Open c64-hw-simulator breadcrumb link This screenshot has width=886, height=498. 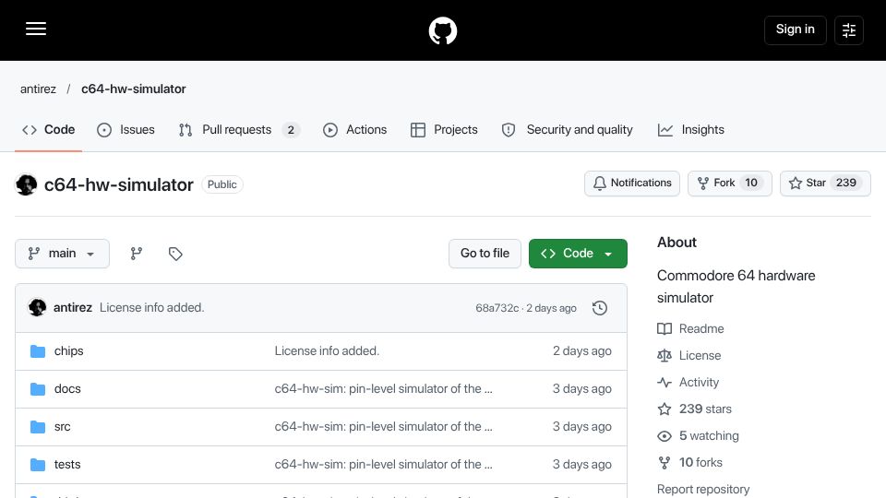(x=133, y=89)
